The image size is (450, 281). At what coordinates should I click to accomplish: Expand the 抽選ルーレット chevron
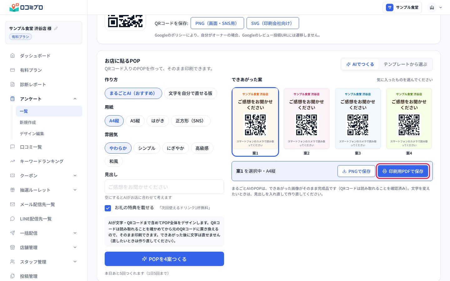[x=75, y=190]
